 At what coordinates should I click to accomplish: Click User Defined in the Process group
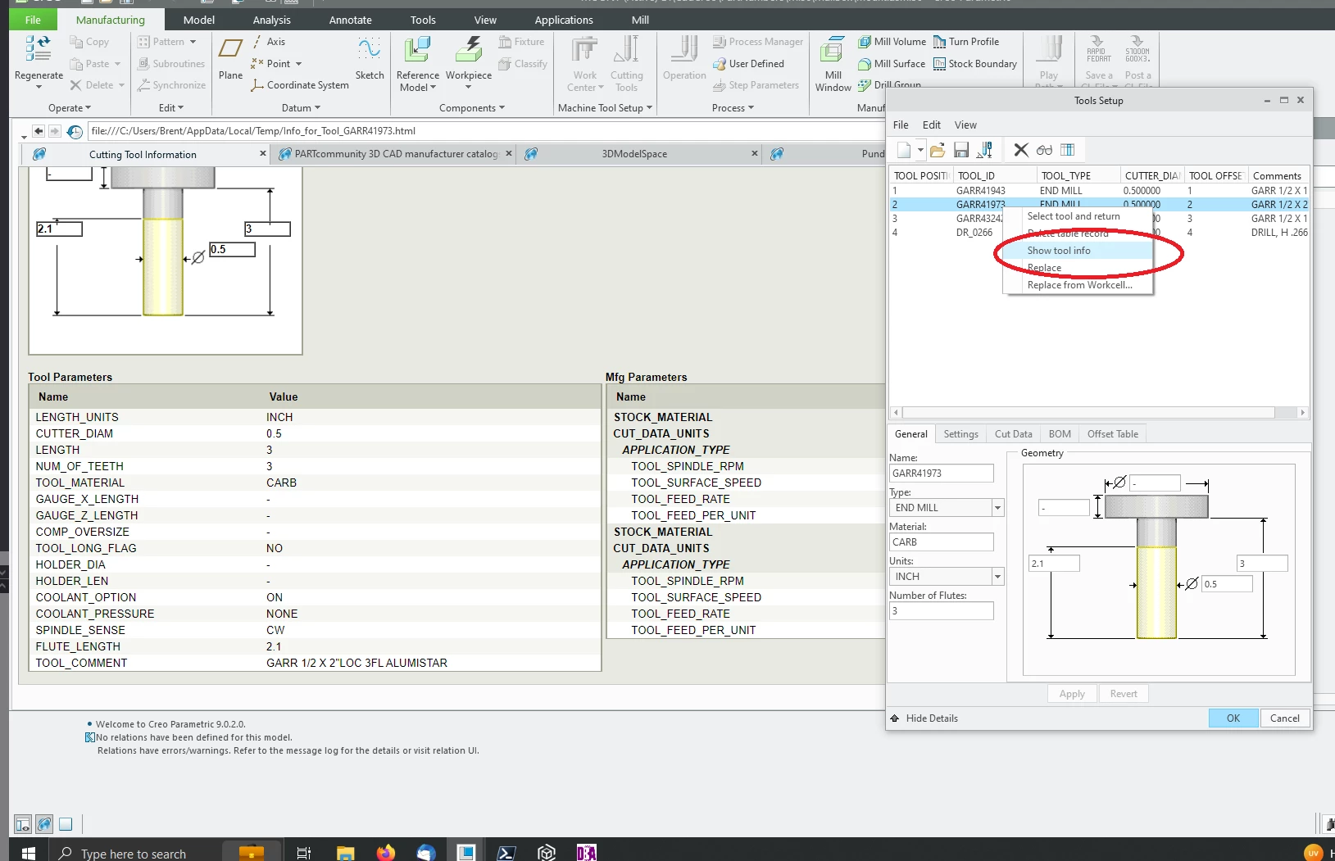pos(749,64)
